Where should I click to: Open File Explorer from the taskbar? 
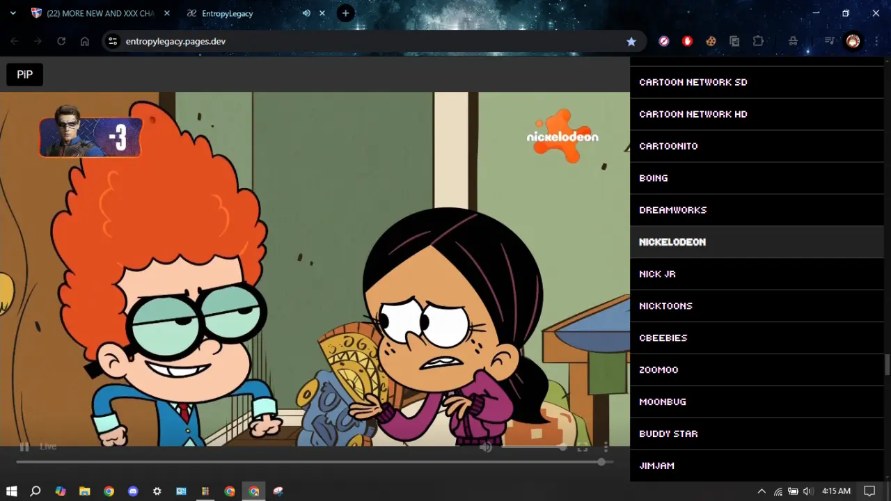(85, 491)
